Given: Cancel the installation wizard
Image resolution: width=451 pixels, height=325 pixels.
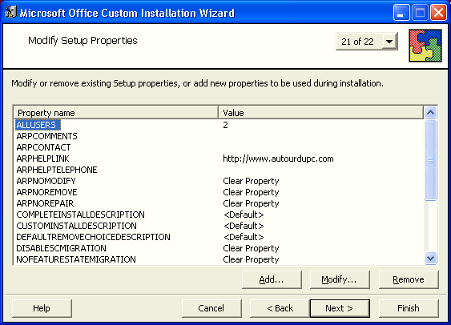Looking at the screenshot, I should 211,308.
